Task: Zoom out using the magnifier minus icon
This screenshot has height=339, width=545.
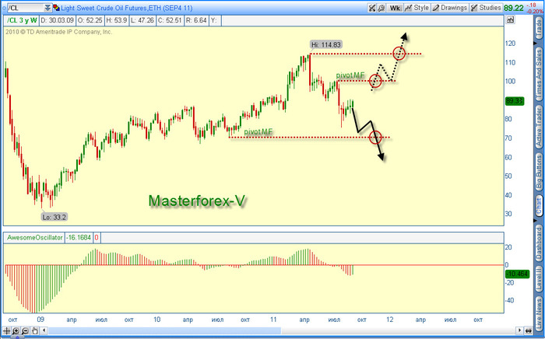Action: [26, 332]
